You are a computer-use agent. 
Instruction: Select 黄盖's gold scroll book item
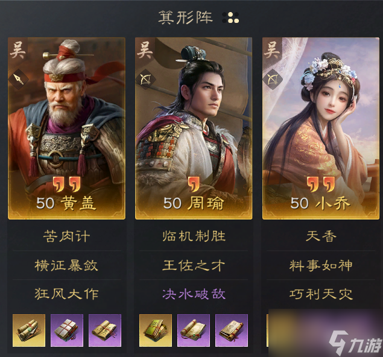coord(29,330)
